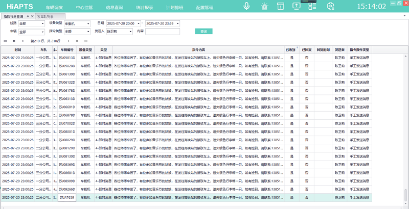Open the settings gear icon
Screen dimensions: 409x209
pos(330,7)
